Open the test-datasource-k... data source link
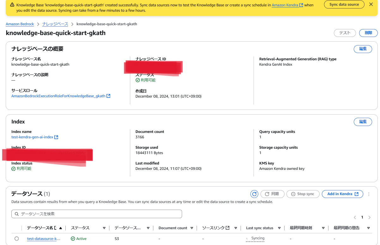 [44, 239]
